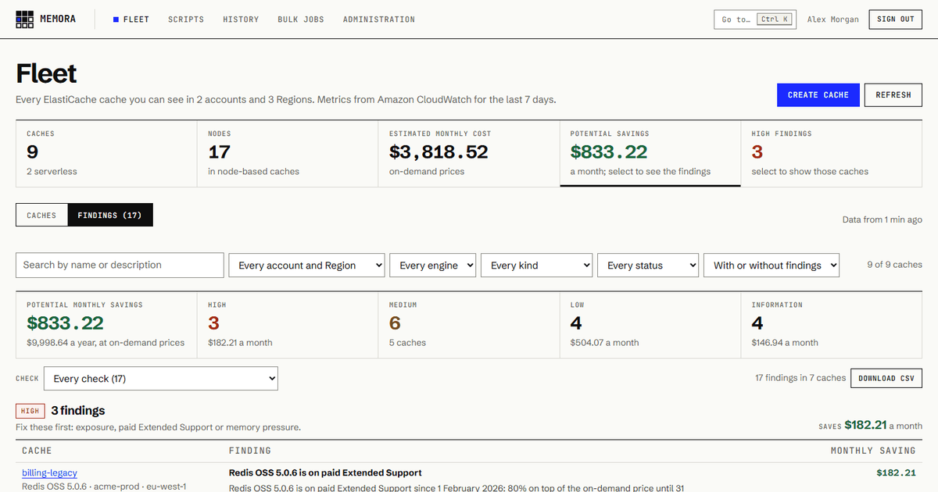Sign out of the account
The image size is (938, 492).
tap(896, 20)
